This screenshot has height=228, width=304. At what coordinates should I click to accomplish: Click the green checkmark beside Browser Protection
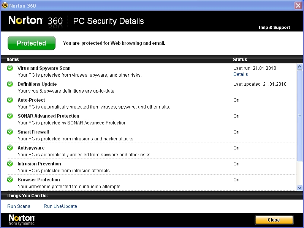click(x=10, y=180)
